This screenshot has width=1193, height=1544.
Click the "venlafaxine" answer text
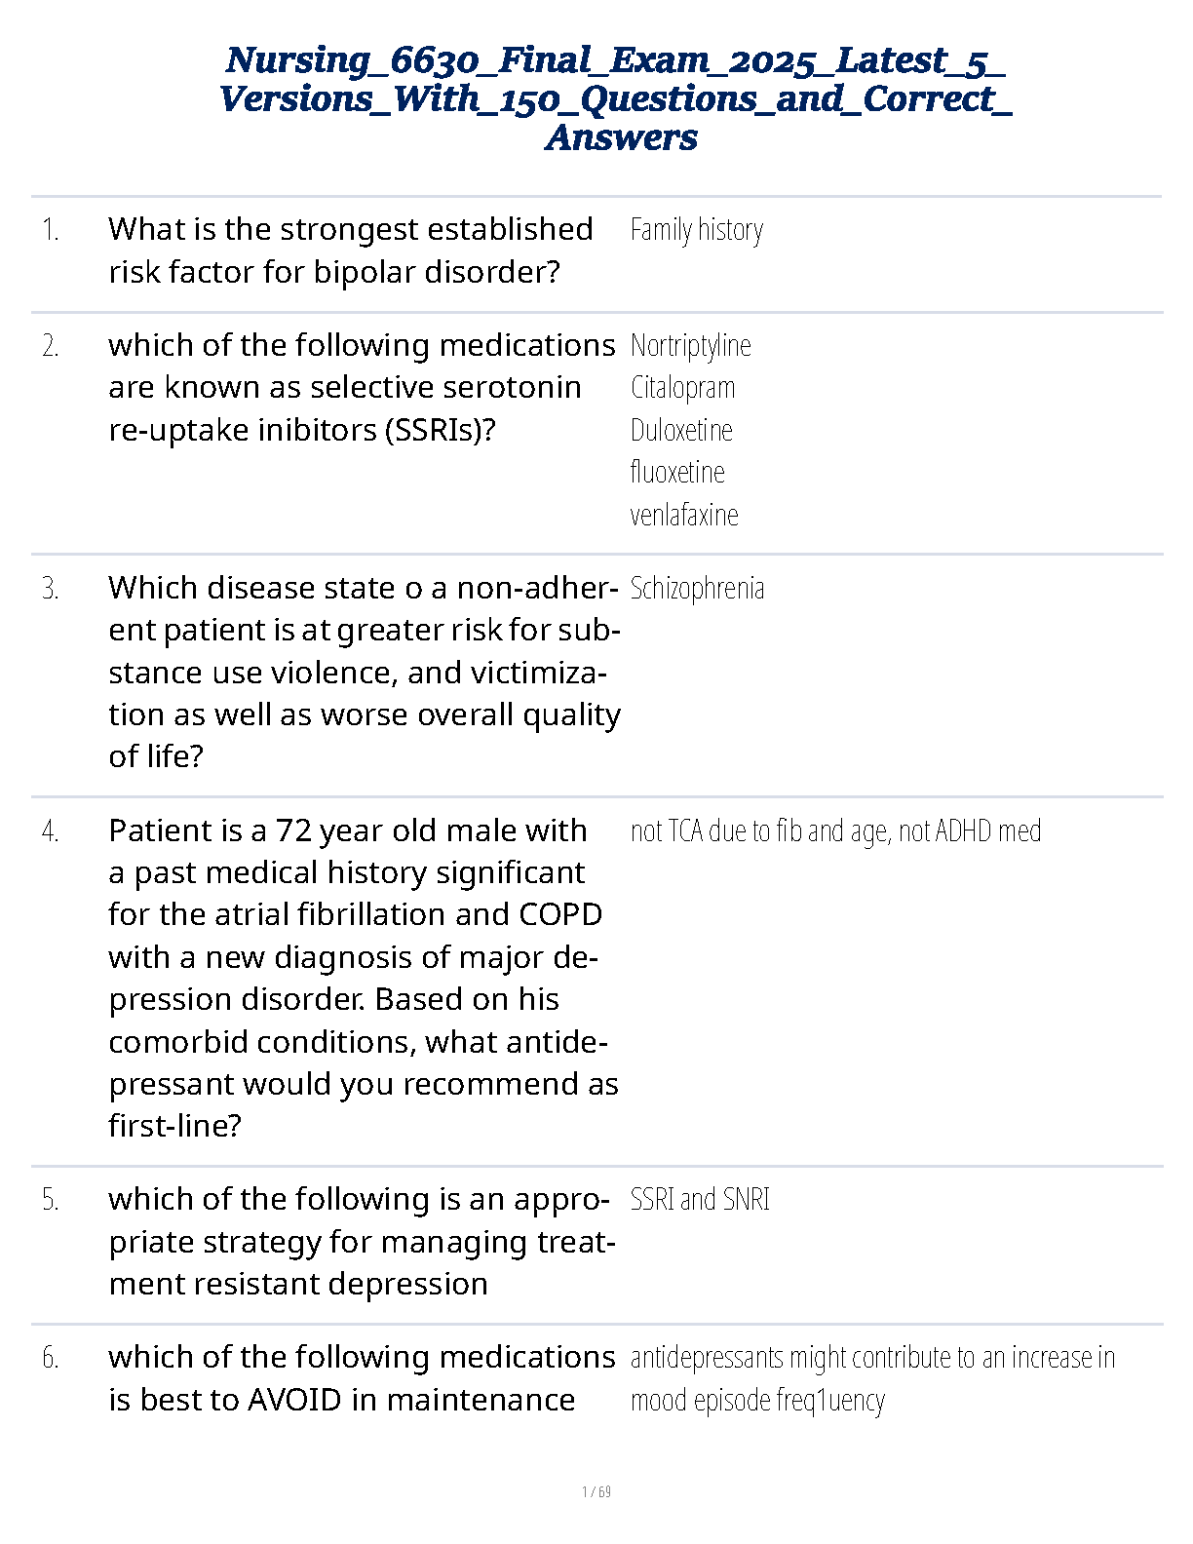684,515
